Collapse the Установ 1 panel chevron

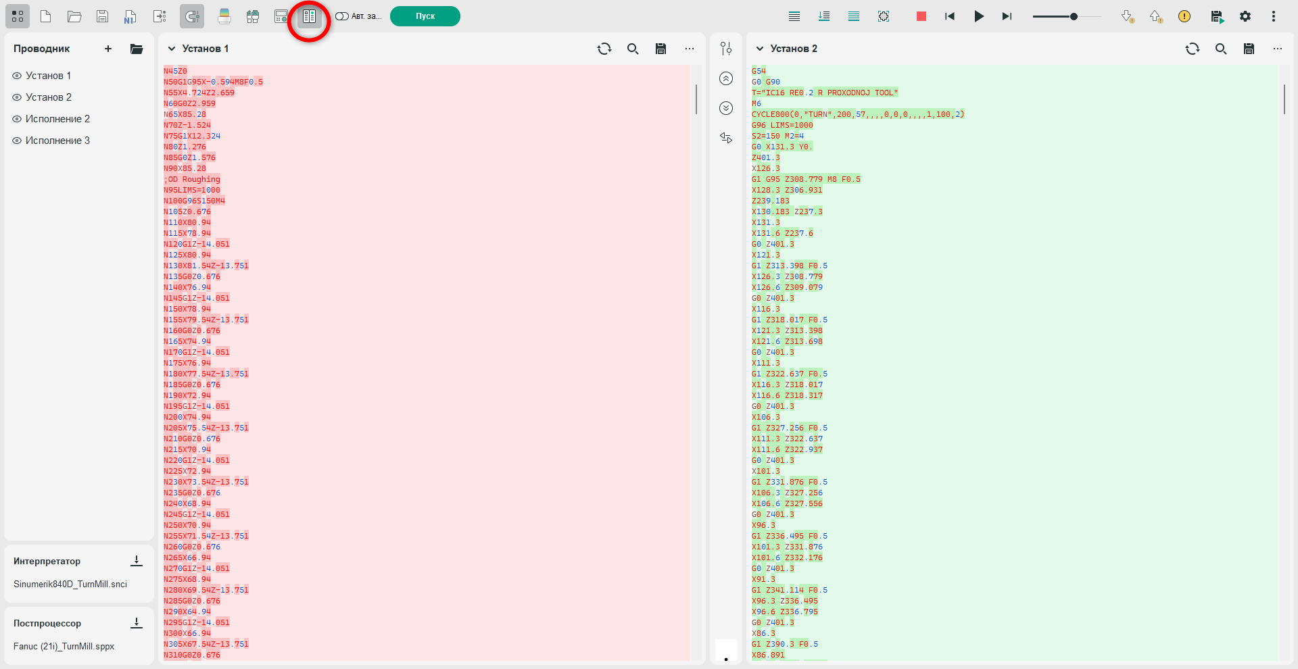tap(172, 49)
